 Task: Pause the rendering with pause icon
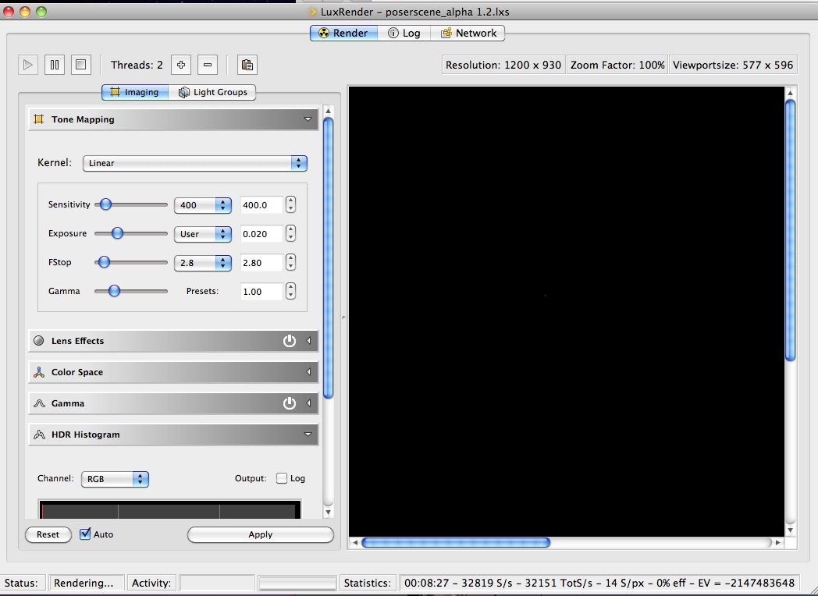pyautogui.click(x=55, y=65)
